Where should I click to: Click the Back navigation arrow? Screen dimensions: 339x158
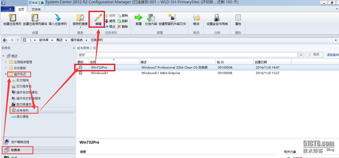pos(5,40)
